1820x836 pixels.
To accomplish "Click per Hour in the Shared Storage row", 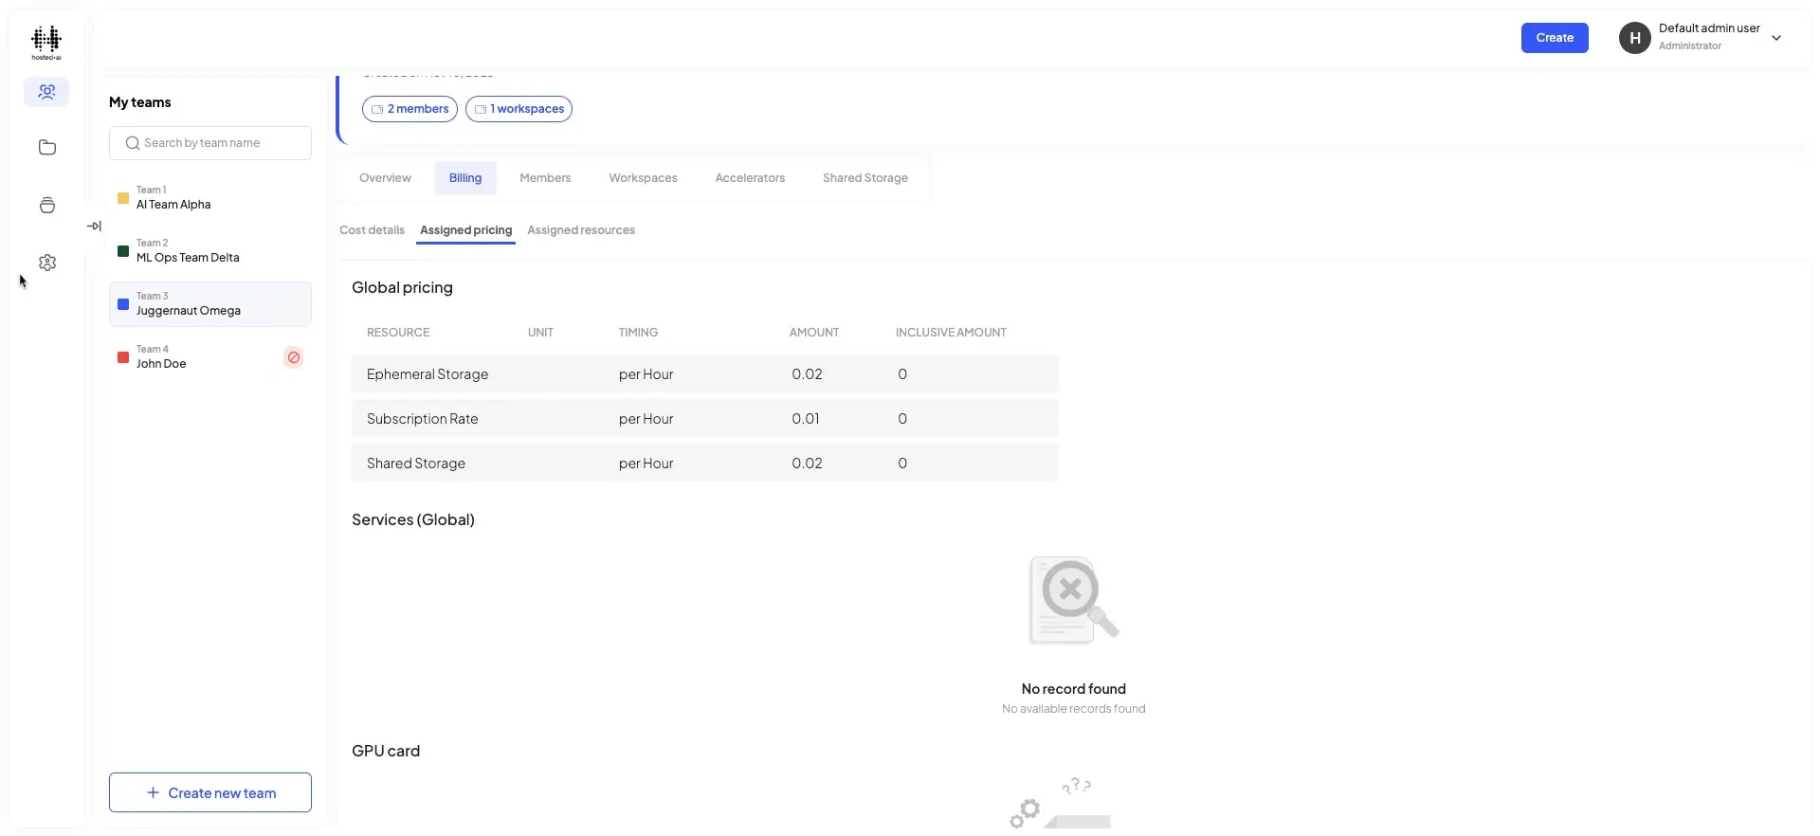I will 646,463.
